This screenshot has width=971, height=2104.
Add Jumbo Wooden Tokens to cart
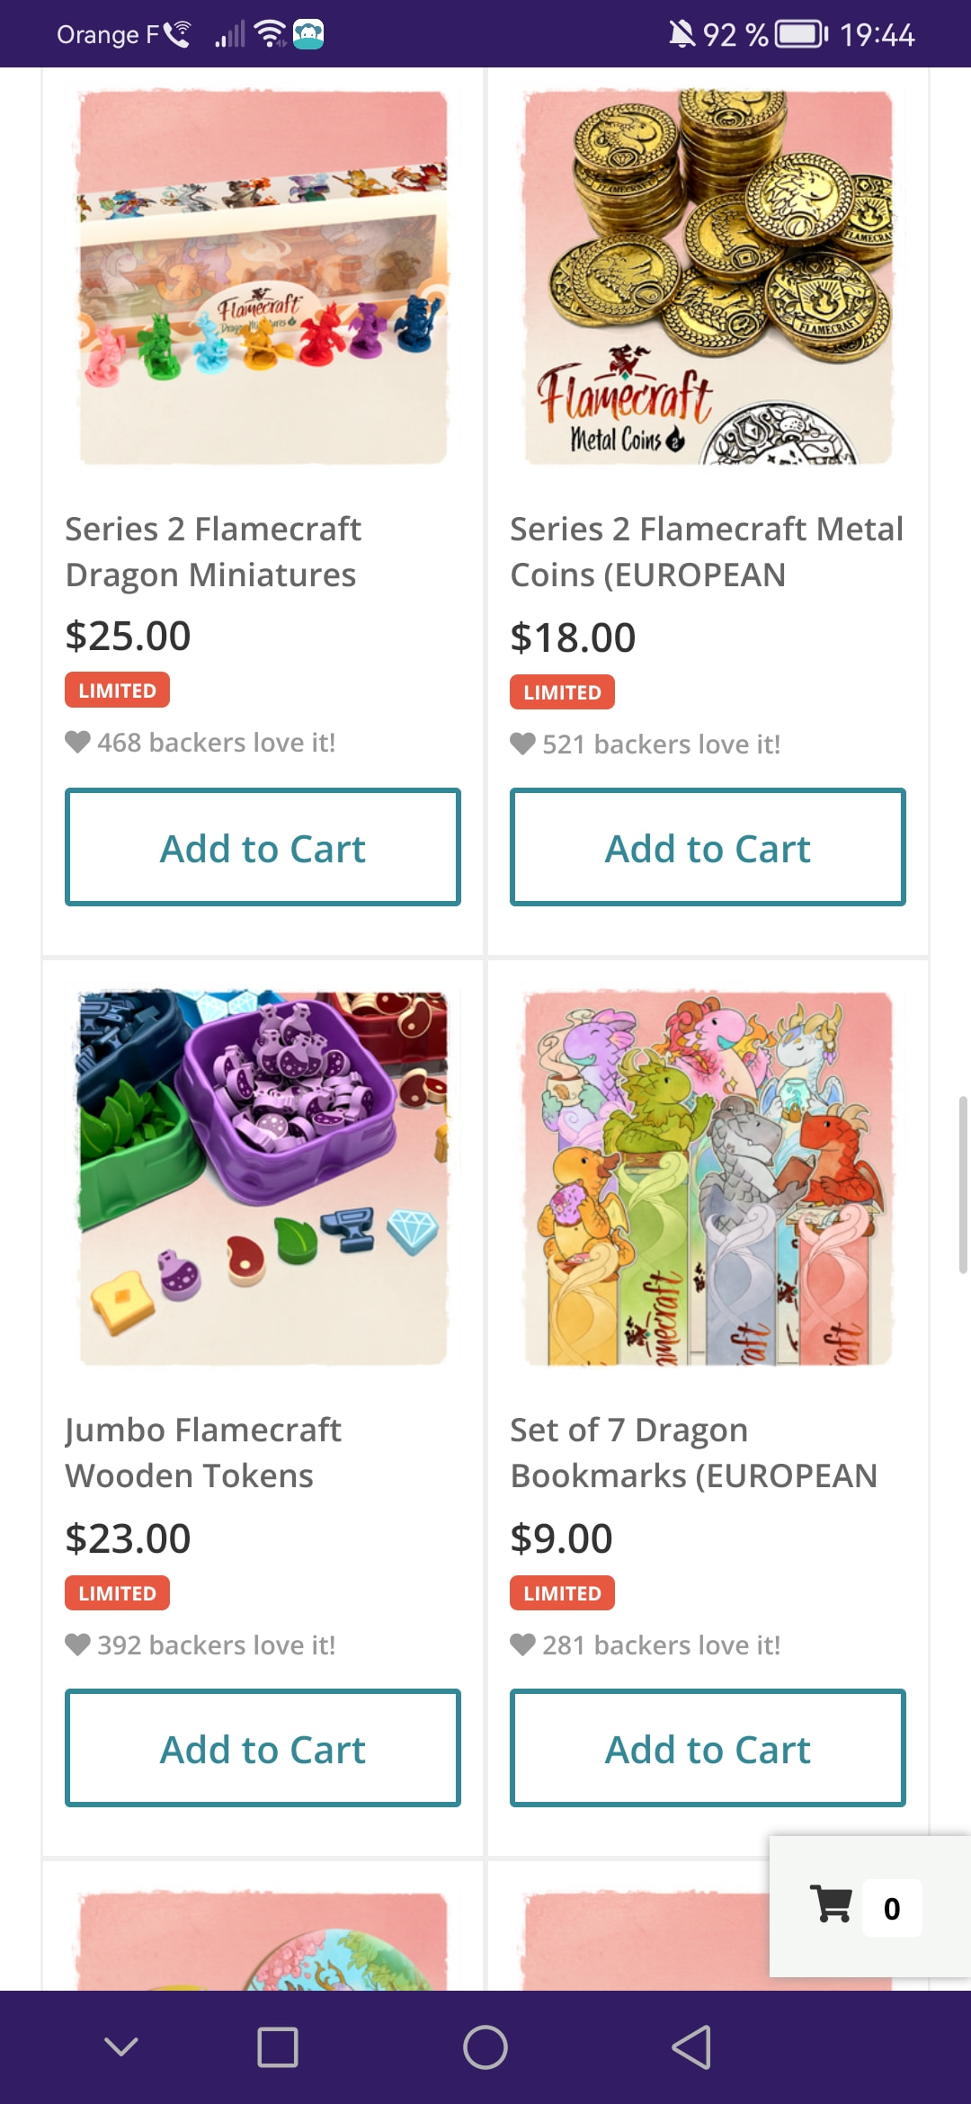pyautogui.click(x=263, y=1748)
